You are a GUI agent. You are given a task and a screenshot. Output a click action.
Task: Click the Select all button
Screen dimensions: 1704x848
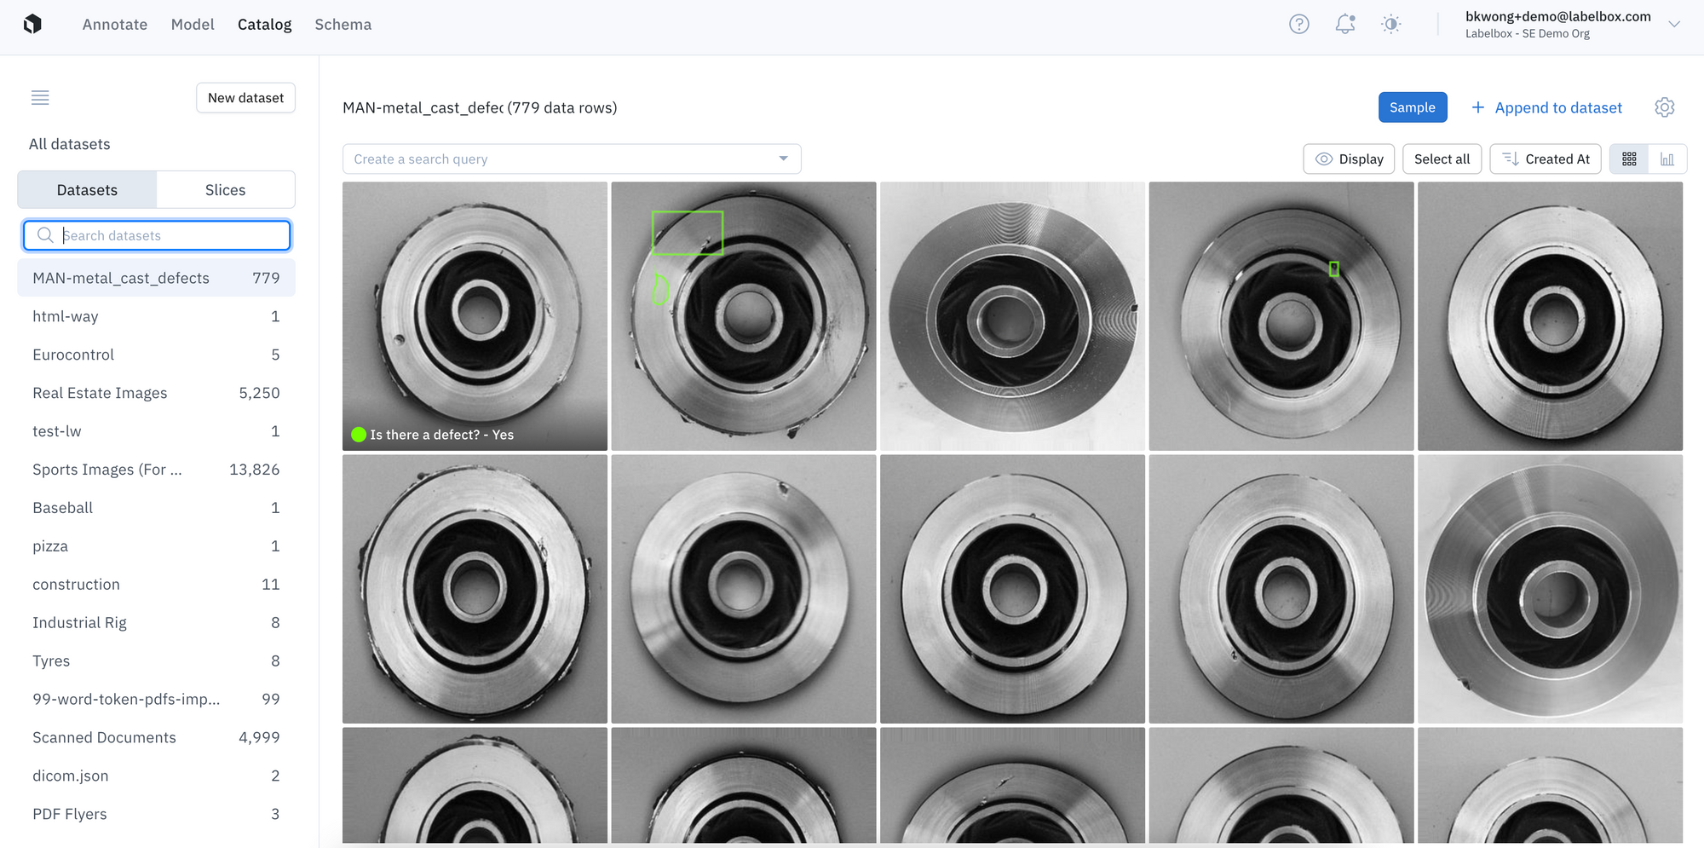pos(1442,159)
